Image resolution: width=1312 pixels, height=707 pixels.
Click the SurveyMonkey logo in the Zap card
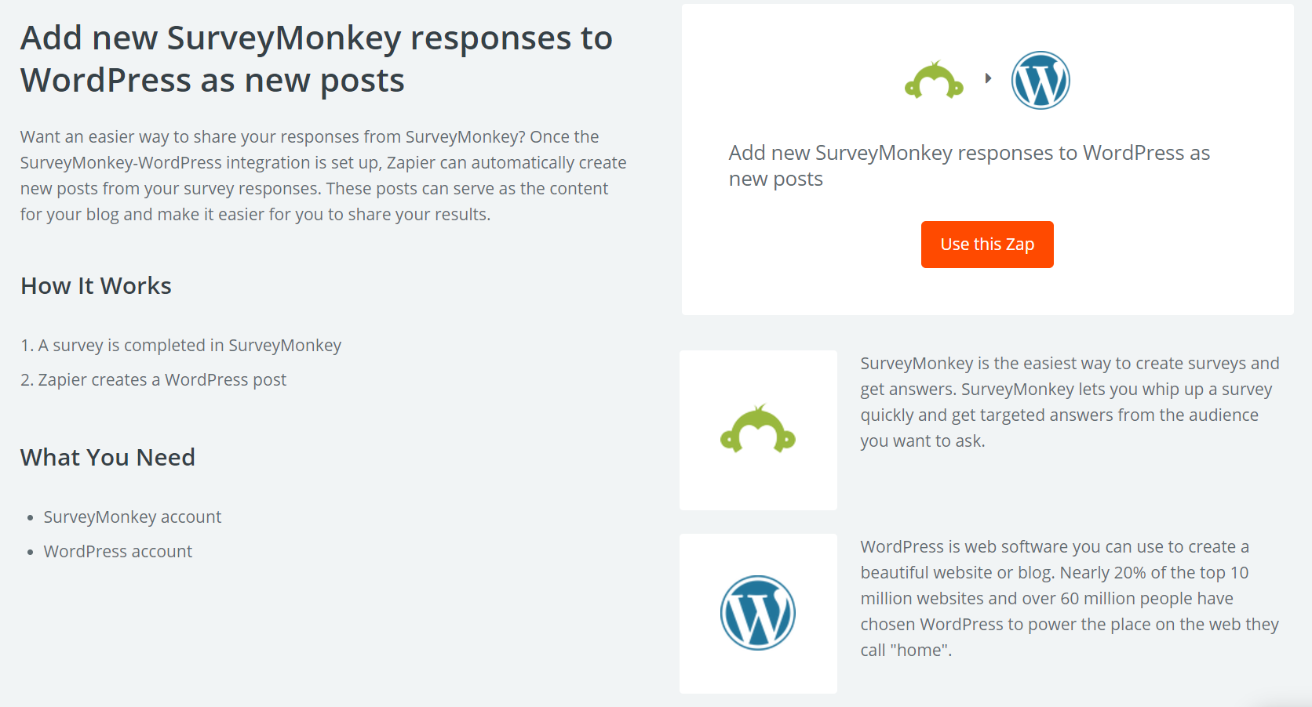tap(935, 80)
